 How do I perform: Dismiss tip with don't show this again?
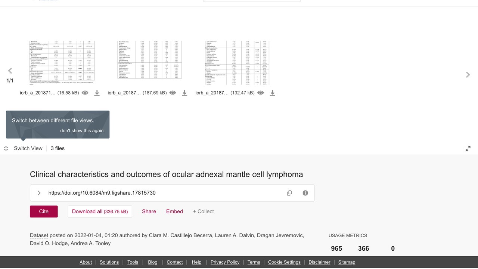[x=82, y=131]
